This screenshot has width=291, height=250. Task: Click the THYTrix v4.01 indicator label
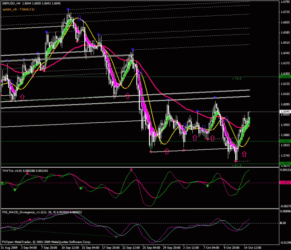pos(25,171)
